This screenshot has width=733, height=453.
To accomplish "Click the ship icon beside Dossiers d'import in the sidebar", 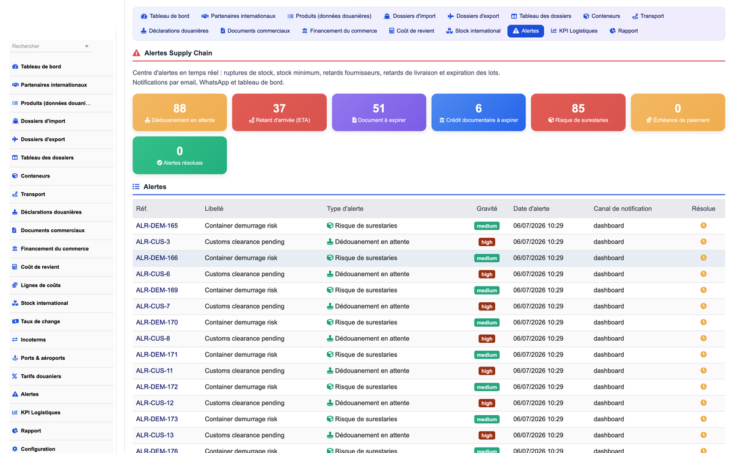I will pyautogui.click(x=15, y=121).
